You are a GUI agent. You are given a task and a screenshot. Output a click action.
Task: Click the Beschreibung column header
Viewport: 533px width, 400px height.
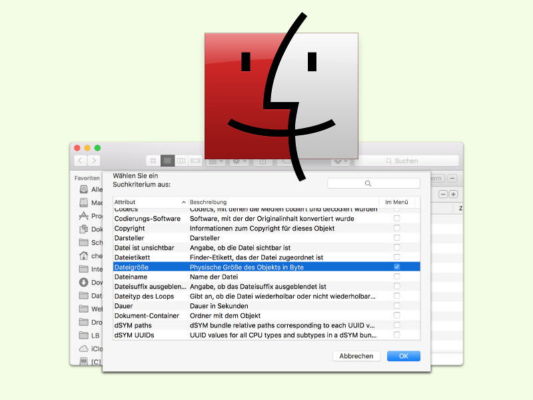[284, 202]
